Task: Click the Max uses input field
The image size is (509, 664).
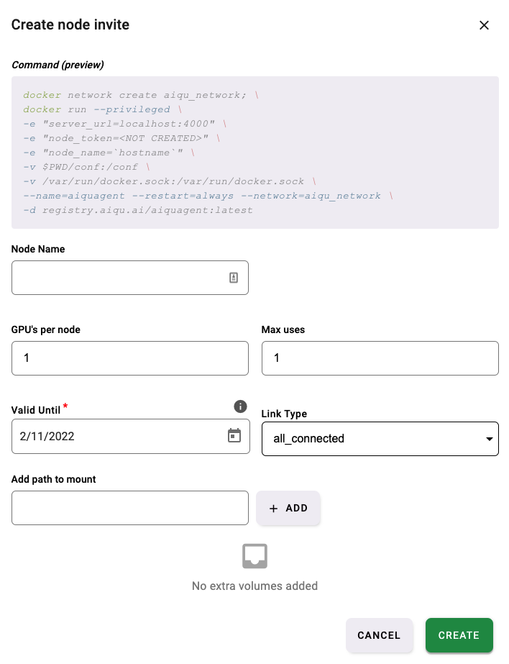Action: coord(380,358)
